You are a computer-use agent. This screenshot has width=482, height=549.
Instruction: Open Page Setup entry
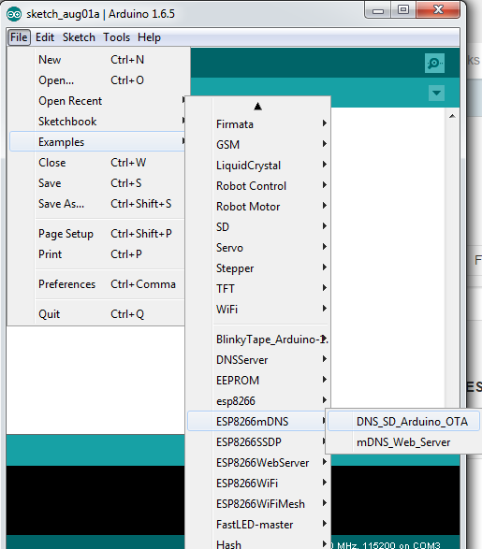click(x=96, y=234)
